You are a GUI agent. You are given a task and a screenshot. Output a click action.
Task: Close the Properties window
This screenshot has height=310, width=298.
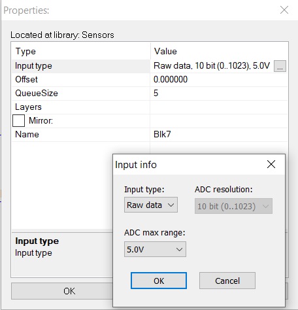pos(284,10)
